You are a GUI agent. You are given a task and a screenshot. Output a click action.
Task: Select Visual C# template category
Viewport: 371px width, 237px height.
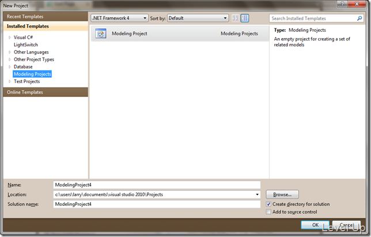coord(23,37)
